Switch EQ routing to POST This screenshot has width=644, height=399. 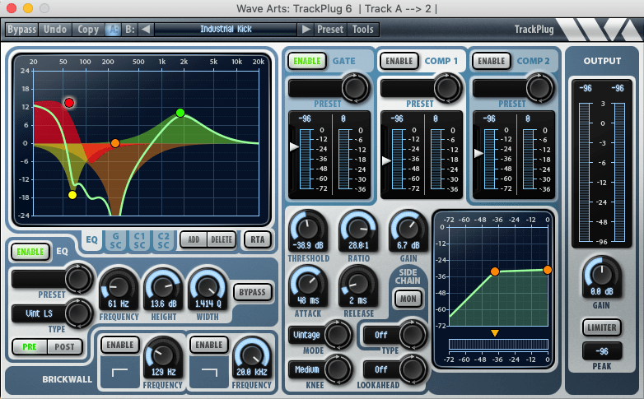click(x=65, y=347)
